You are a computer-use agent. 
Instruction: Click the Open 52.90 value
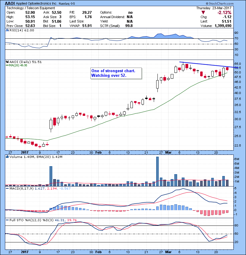(x=30, y=13)
